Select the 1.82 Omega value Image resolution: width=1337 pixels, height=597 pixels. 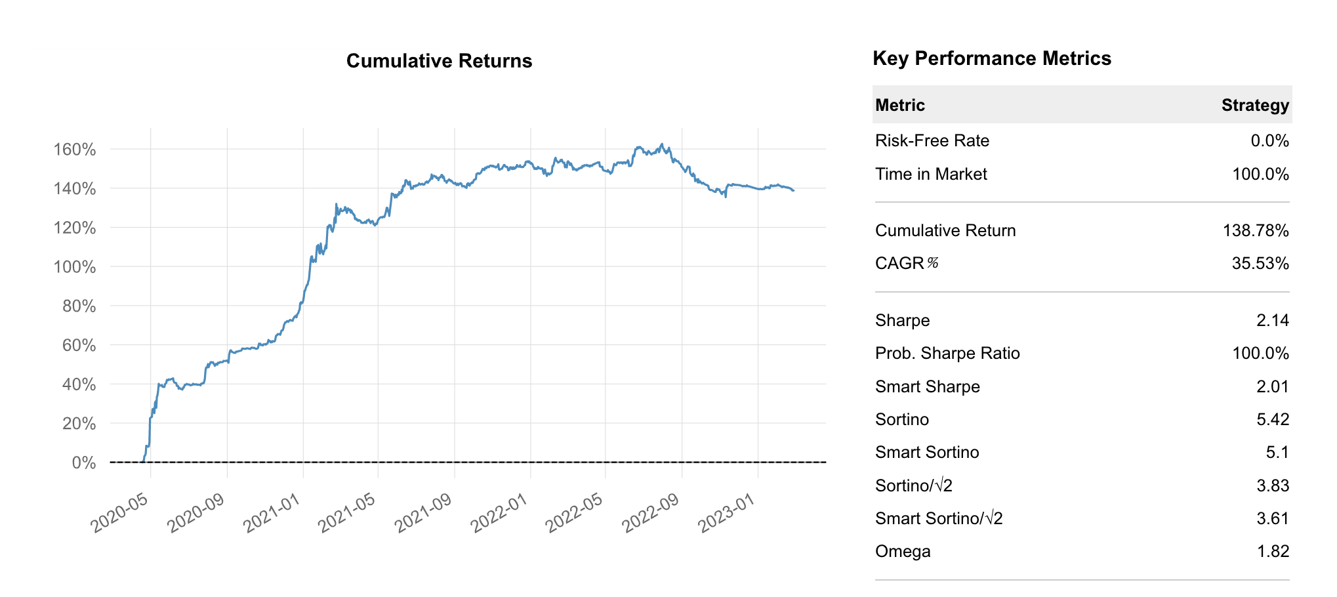point(1272,551)
